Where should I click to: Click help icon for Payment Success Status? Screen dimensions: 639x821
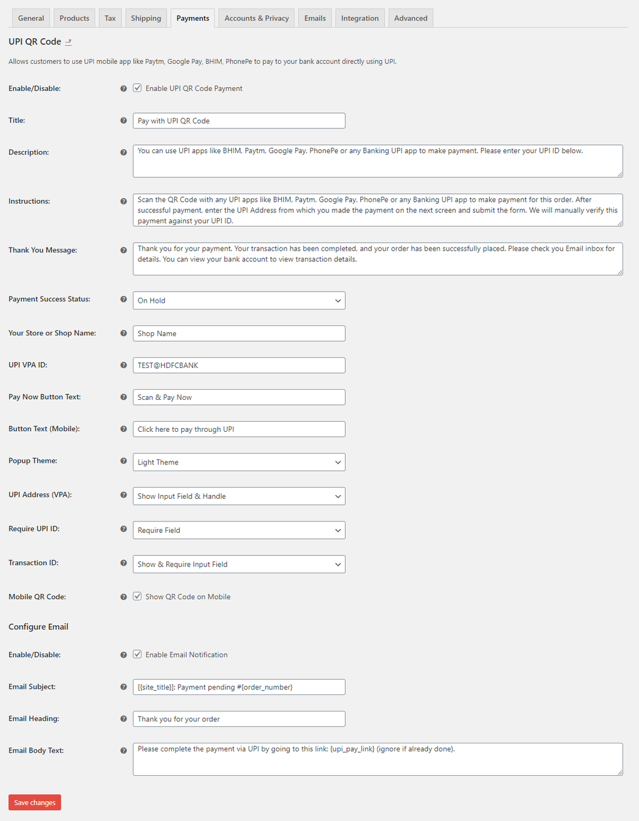[x=123, y=299]
